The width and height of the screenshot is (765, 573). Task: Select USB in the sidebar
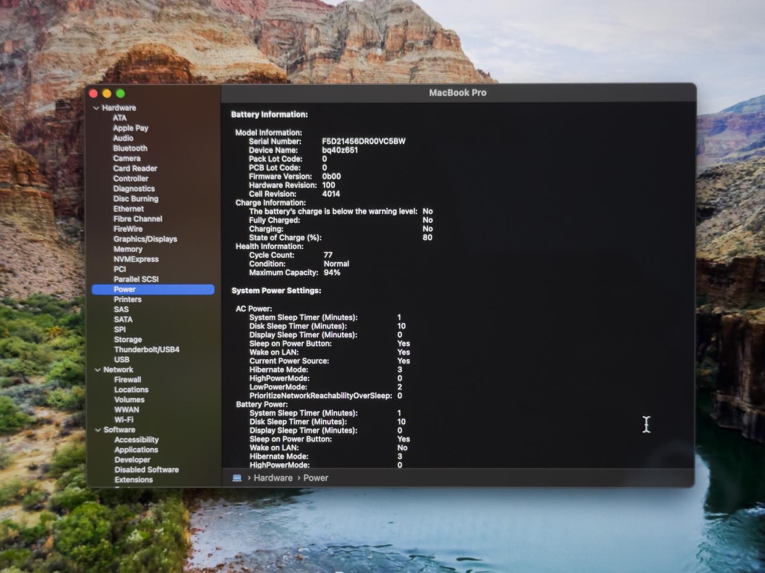(122, 360)
